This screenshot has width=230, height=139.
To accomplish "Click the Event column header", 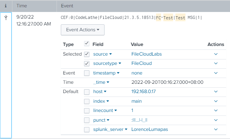I will [67, 6].
